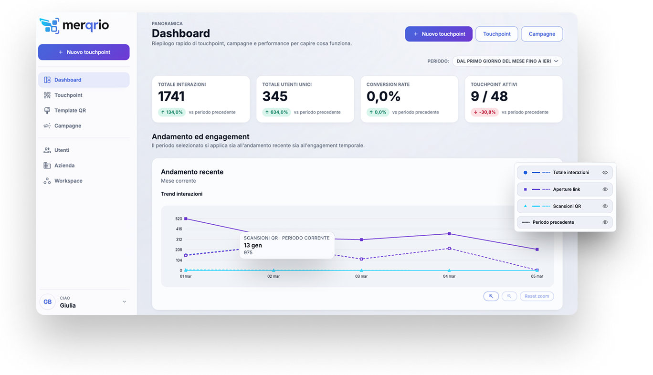Screen dimensions: 653x375
Task: Click the sidebar Nuovo touchpoint button
Action: [84, 52]
